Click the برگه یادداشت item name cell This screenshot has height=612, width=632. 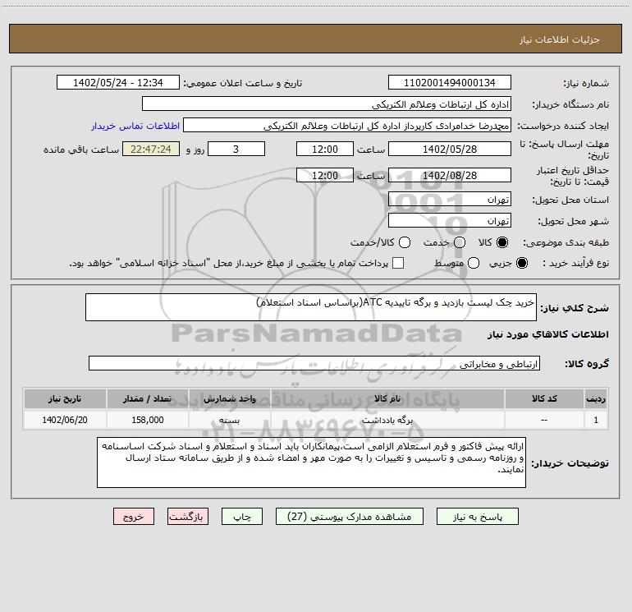(x=387, y=420)
